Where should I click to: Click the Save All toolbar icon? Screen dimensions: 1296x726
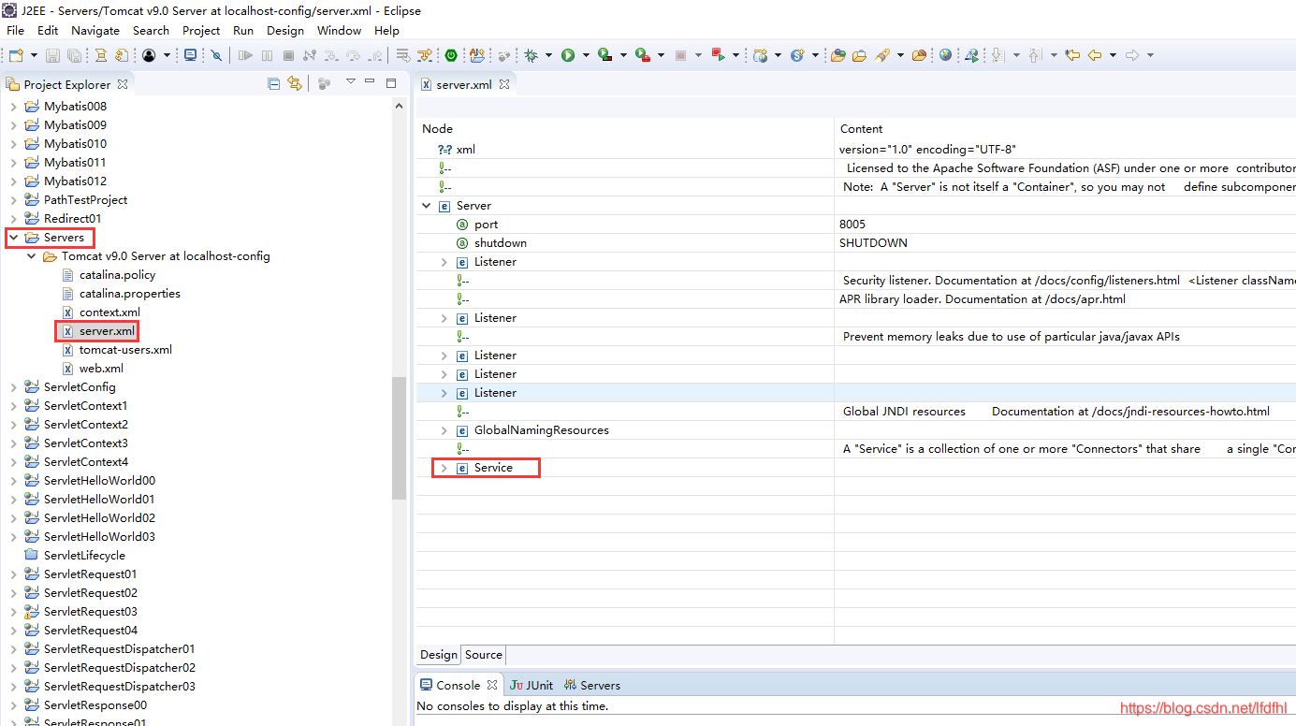tap(74, 56)
